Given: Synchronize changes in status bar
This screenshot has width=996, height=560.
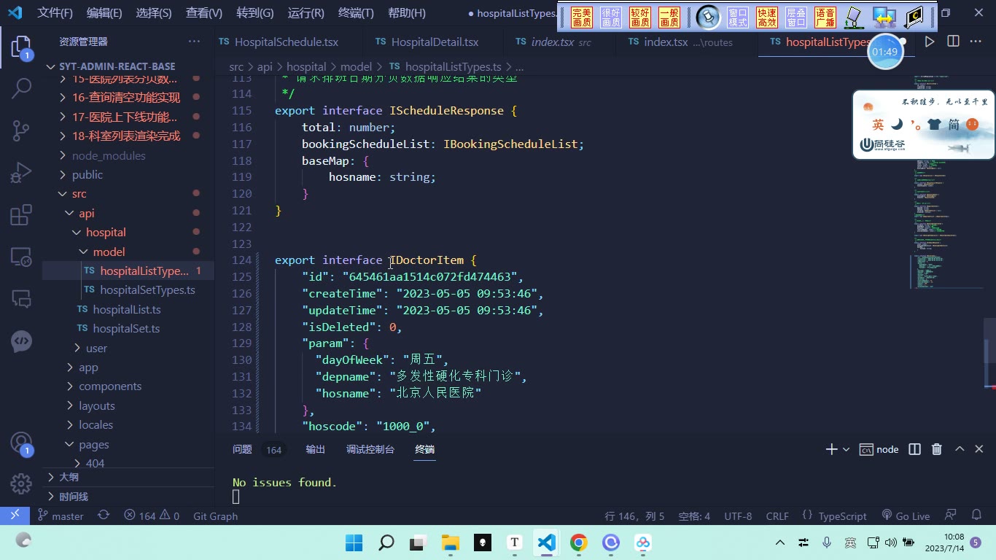Looking at the screenshot, I should pos(104,516).
